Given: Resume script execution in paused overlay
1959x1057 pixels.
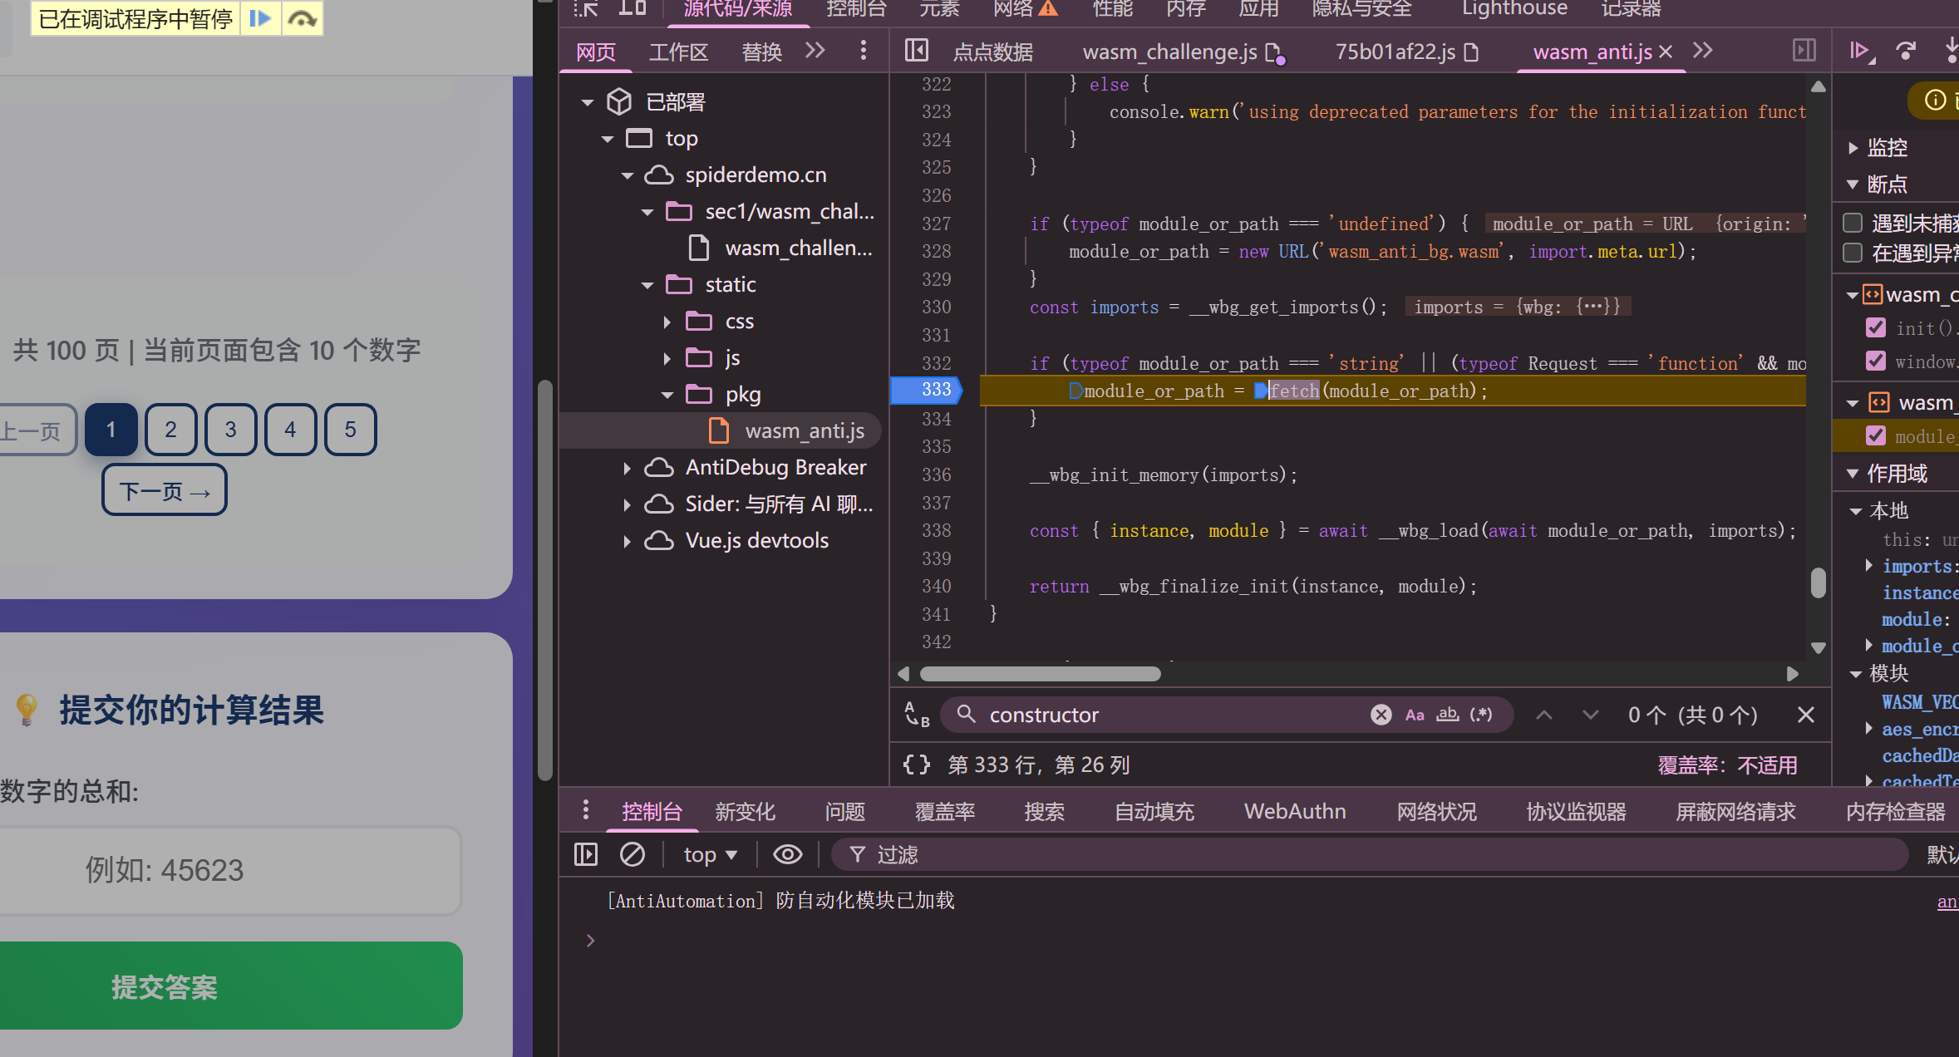Looking at the screenshot, I should tap(260, 18).
